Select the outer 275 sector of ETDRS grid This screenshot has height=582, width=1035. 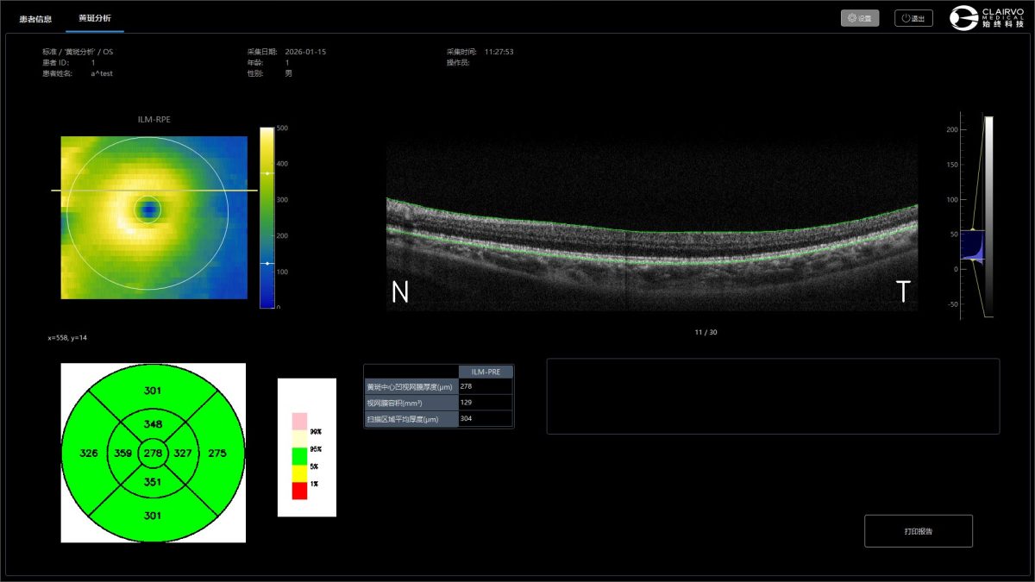217,454
